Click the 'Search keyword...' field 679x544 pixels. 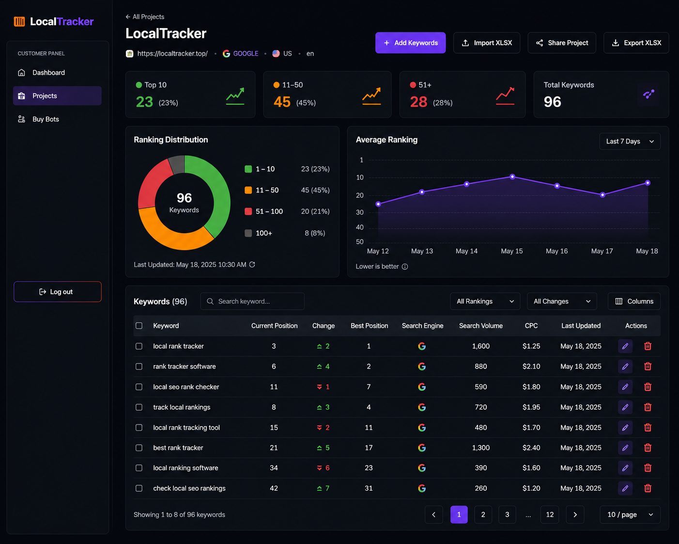[252, 301]
